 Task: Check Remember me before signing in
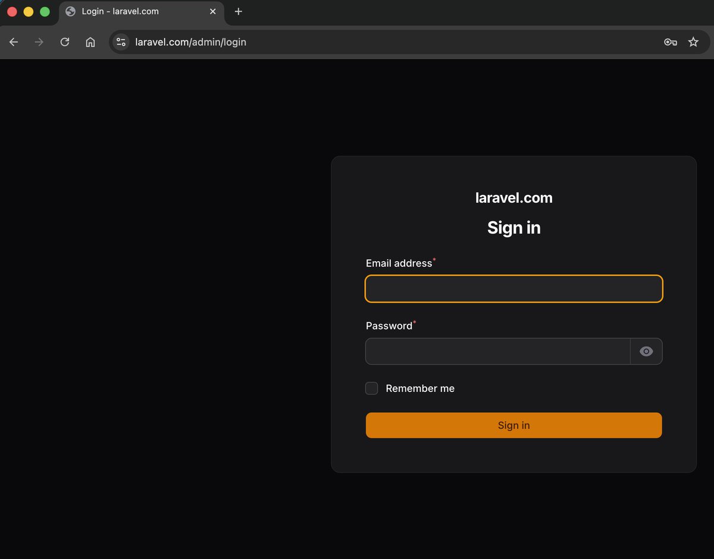(371, 388)
